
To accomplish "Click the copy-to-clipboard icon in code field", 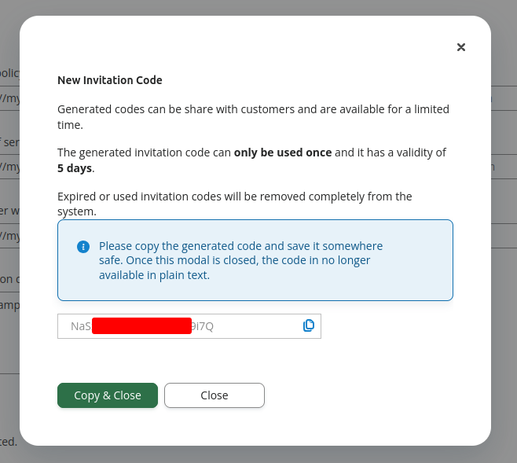I will (309, 325).
